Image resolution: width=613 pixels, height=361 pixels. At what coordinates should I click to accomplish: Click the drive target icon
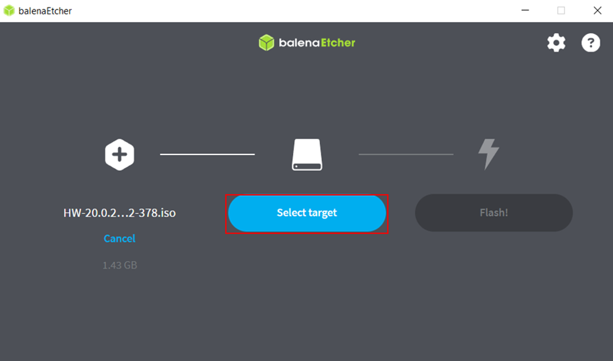click(307, 154)
